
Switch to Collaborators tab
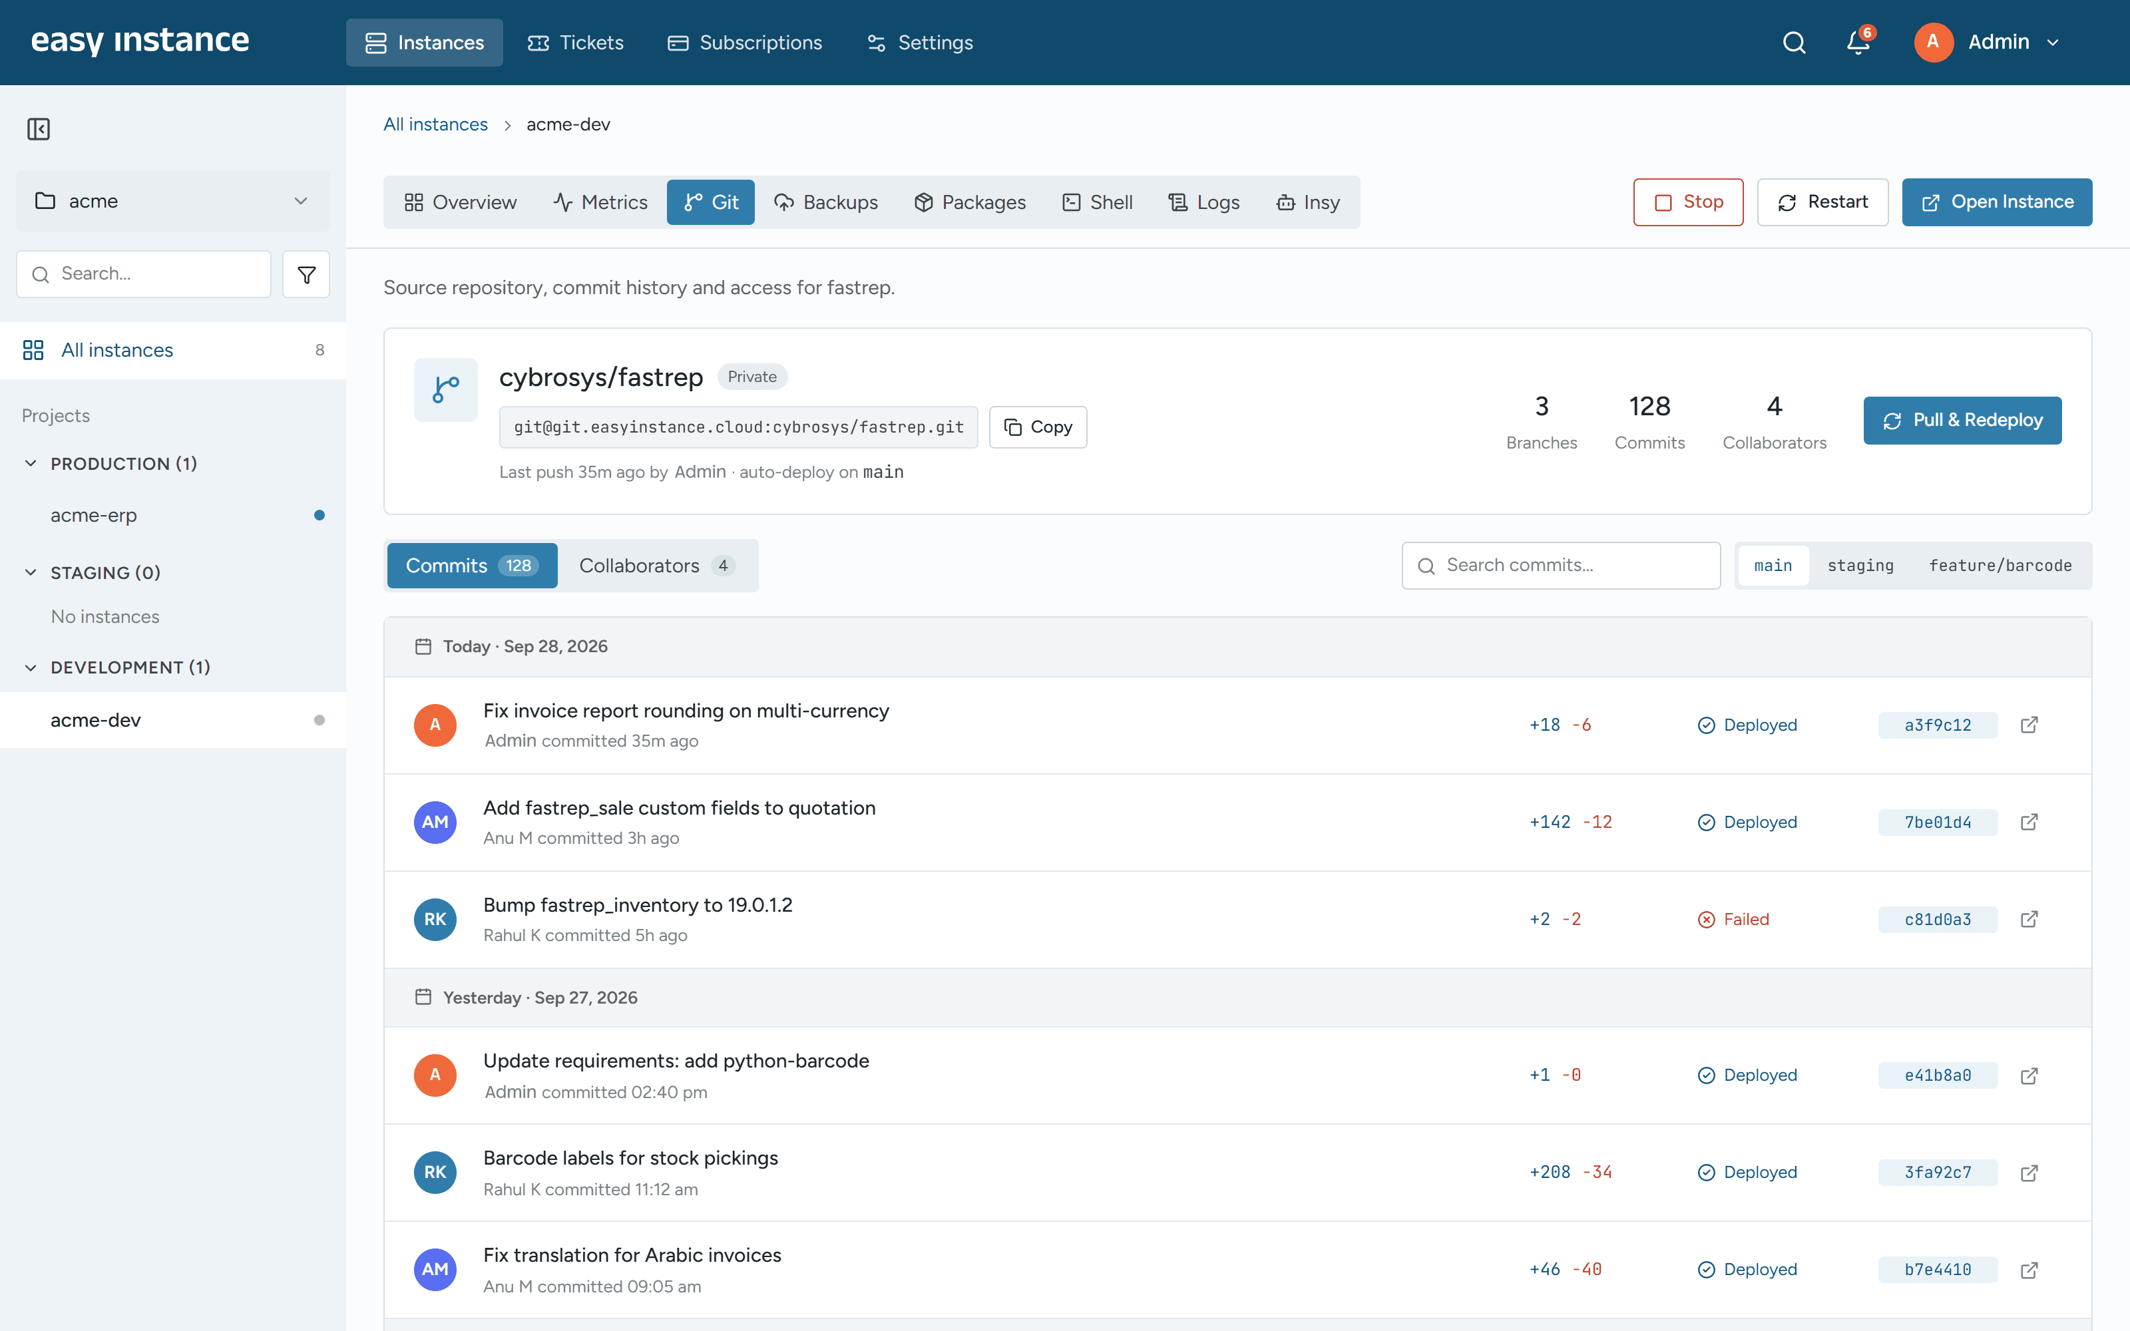[656, 565]
